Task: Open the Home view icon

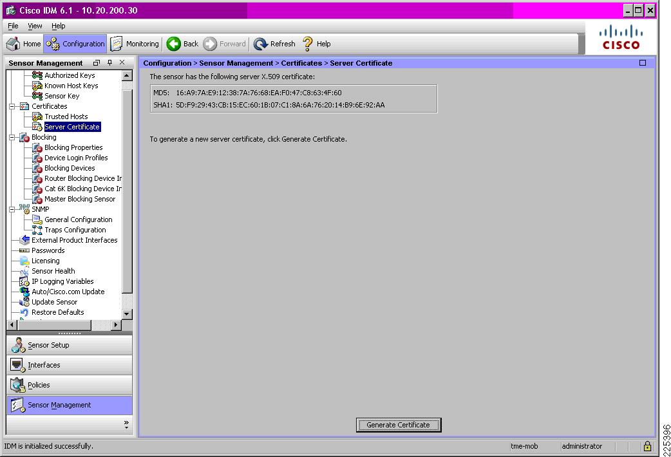Action: point(14,44)
